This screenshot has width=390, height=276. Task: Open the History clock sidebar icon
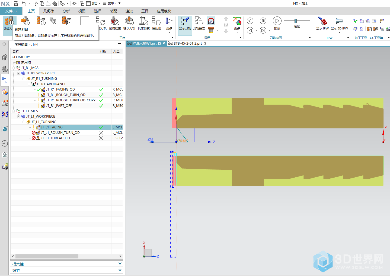click(x=5, y=143)
